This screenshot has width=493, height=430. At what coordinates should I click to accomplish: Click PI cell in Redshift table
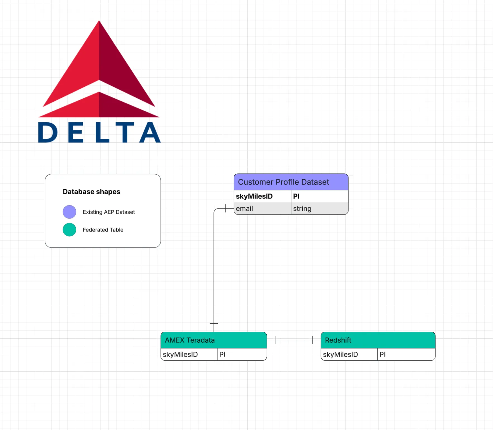(406, 355)
